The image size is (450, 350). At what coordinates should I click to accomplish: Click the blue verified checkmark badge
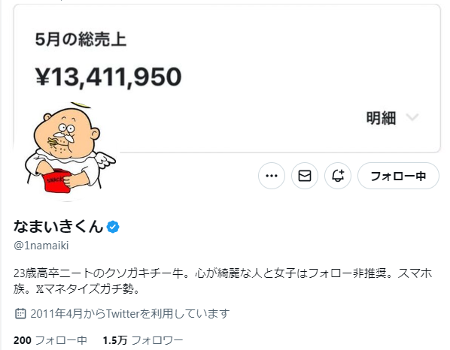pos(113,227)
